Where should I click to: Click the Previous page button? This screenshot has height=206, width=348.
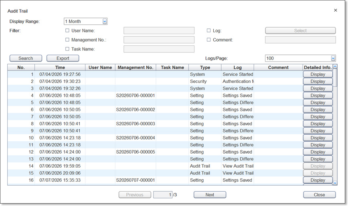[135, 195]
